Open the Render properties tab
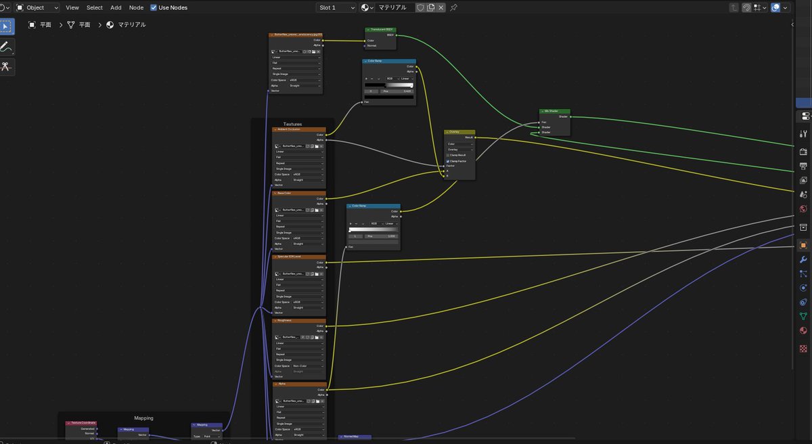This screenshot has height=444, width=812. pos(804,152)
